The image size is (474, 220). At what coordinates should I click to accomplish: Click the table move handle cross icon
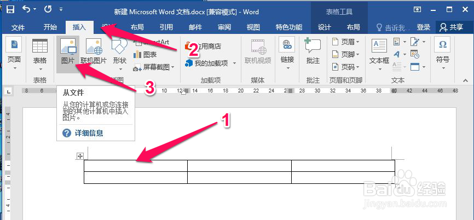click(x=80, y=156)
